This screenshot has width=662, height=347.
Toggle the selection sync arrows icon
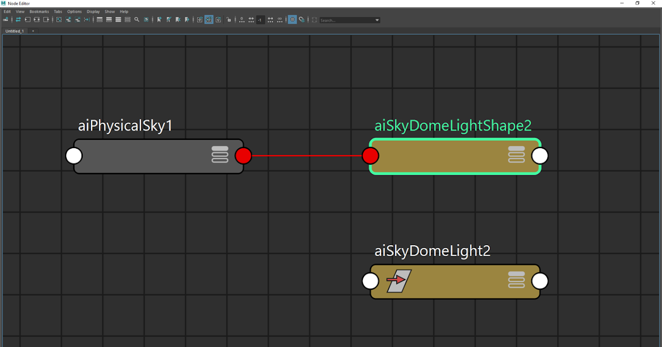(18, 19)
